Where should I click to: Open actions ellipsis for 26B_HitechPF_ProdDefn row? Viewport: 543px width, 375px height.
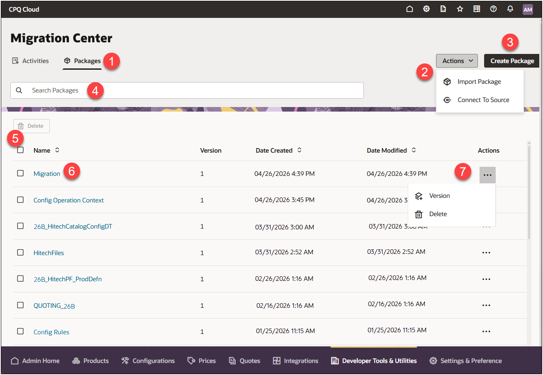[487, 279]
